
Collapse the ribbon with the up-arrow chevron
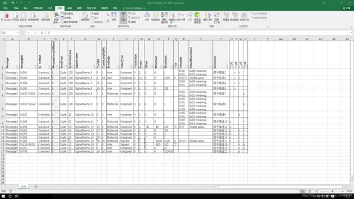(351, 27)
